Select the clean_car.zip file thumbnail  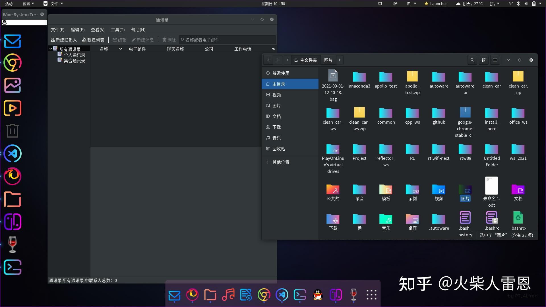point(518,77)
